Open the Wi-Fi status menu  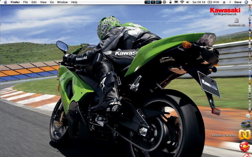pos(182,2)
